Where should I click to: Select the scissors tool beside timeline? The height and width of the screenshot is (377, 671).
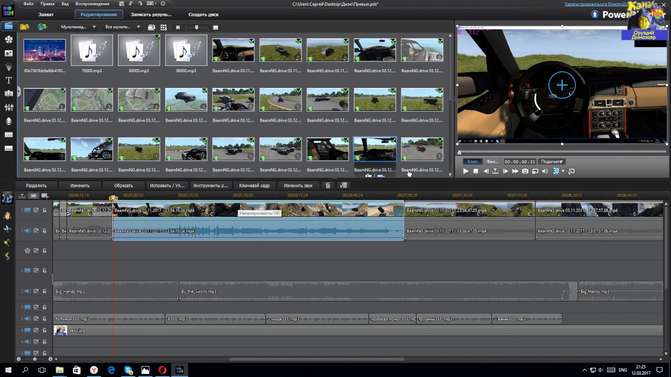(x=7, y=229)
